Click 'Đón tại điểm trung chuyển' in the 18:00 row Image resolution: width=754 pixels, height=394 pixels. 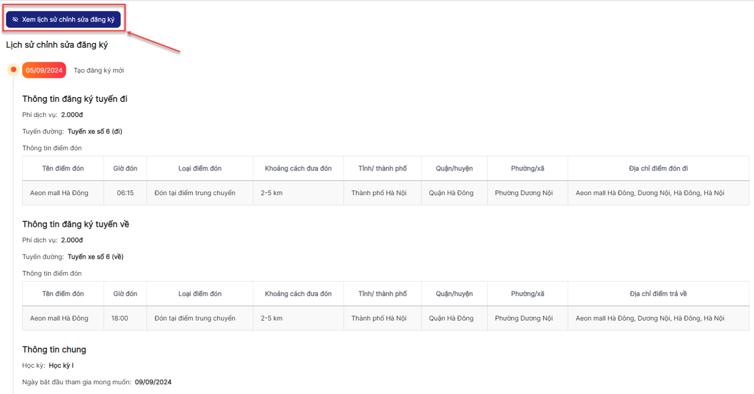pos(195,318)
